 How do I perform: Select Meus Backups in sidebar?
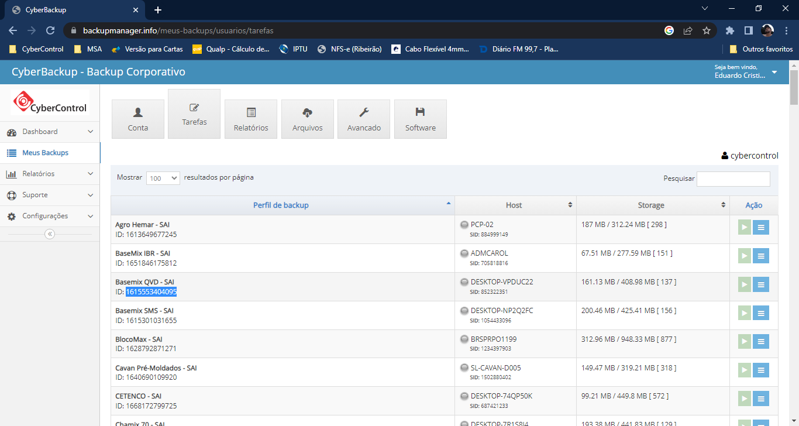[x=45, y=153]
